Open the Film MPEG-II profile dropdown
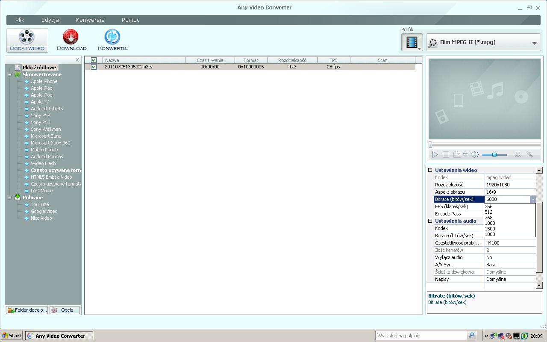 (x=534, y=43)
